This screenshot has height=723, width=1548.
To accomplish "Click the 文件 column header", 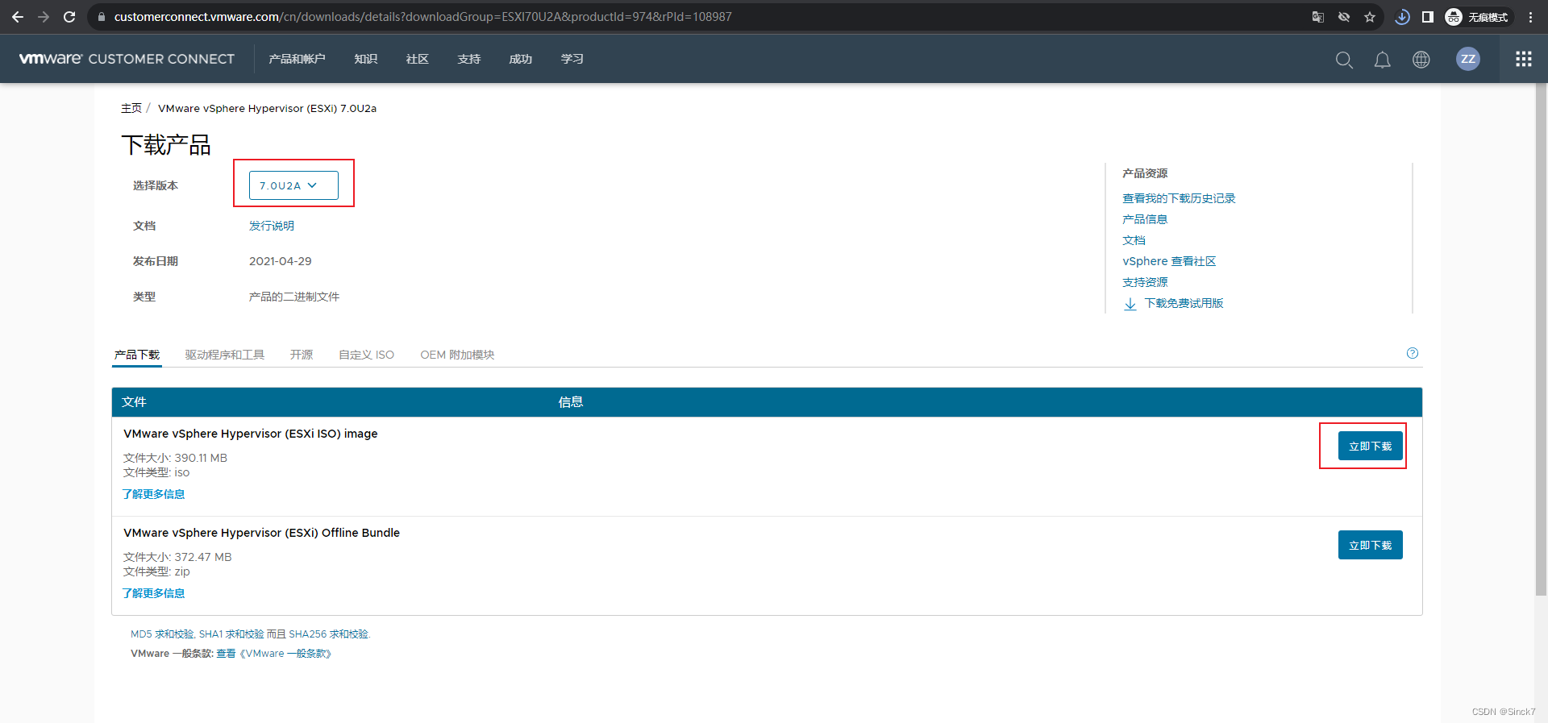I will coord(134,402).
